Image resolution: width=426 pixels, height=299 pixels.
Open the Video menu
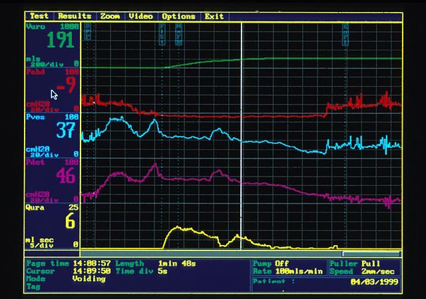click(x=140, y=16)
